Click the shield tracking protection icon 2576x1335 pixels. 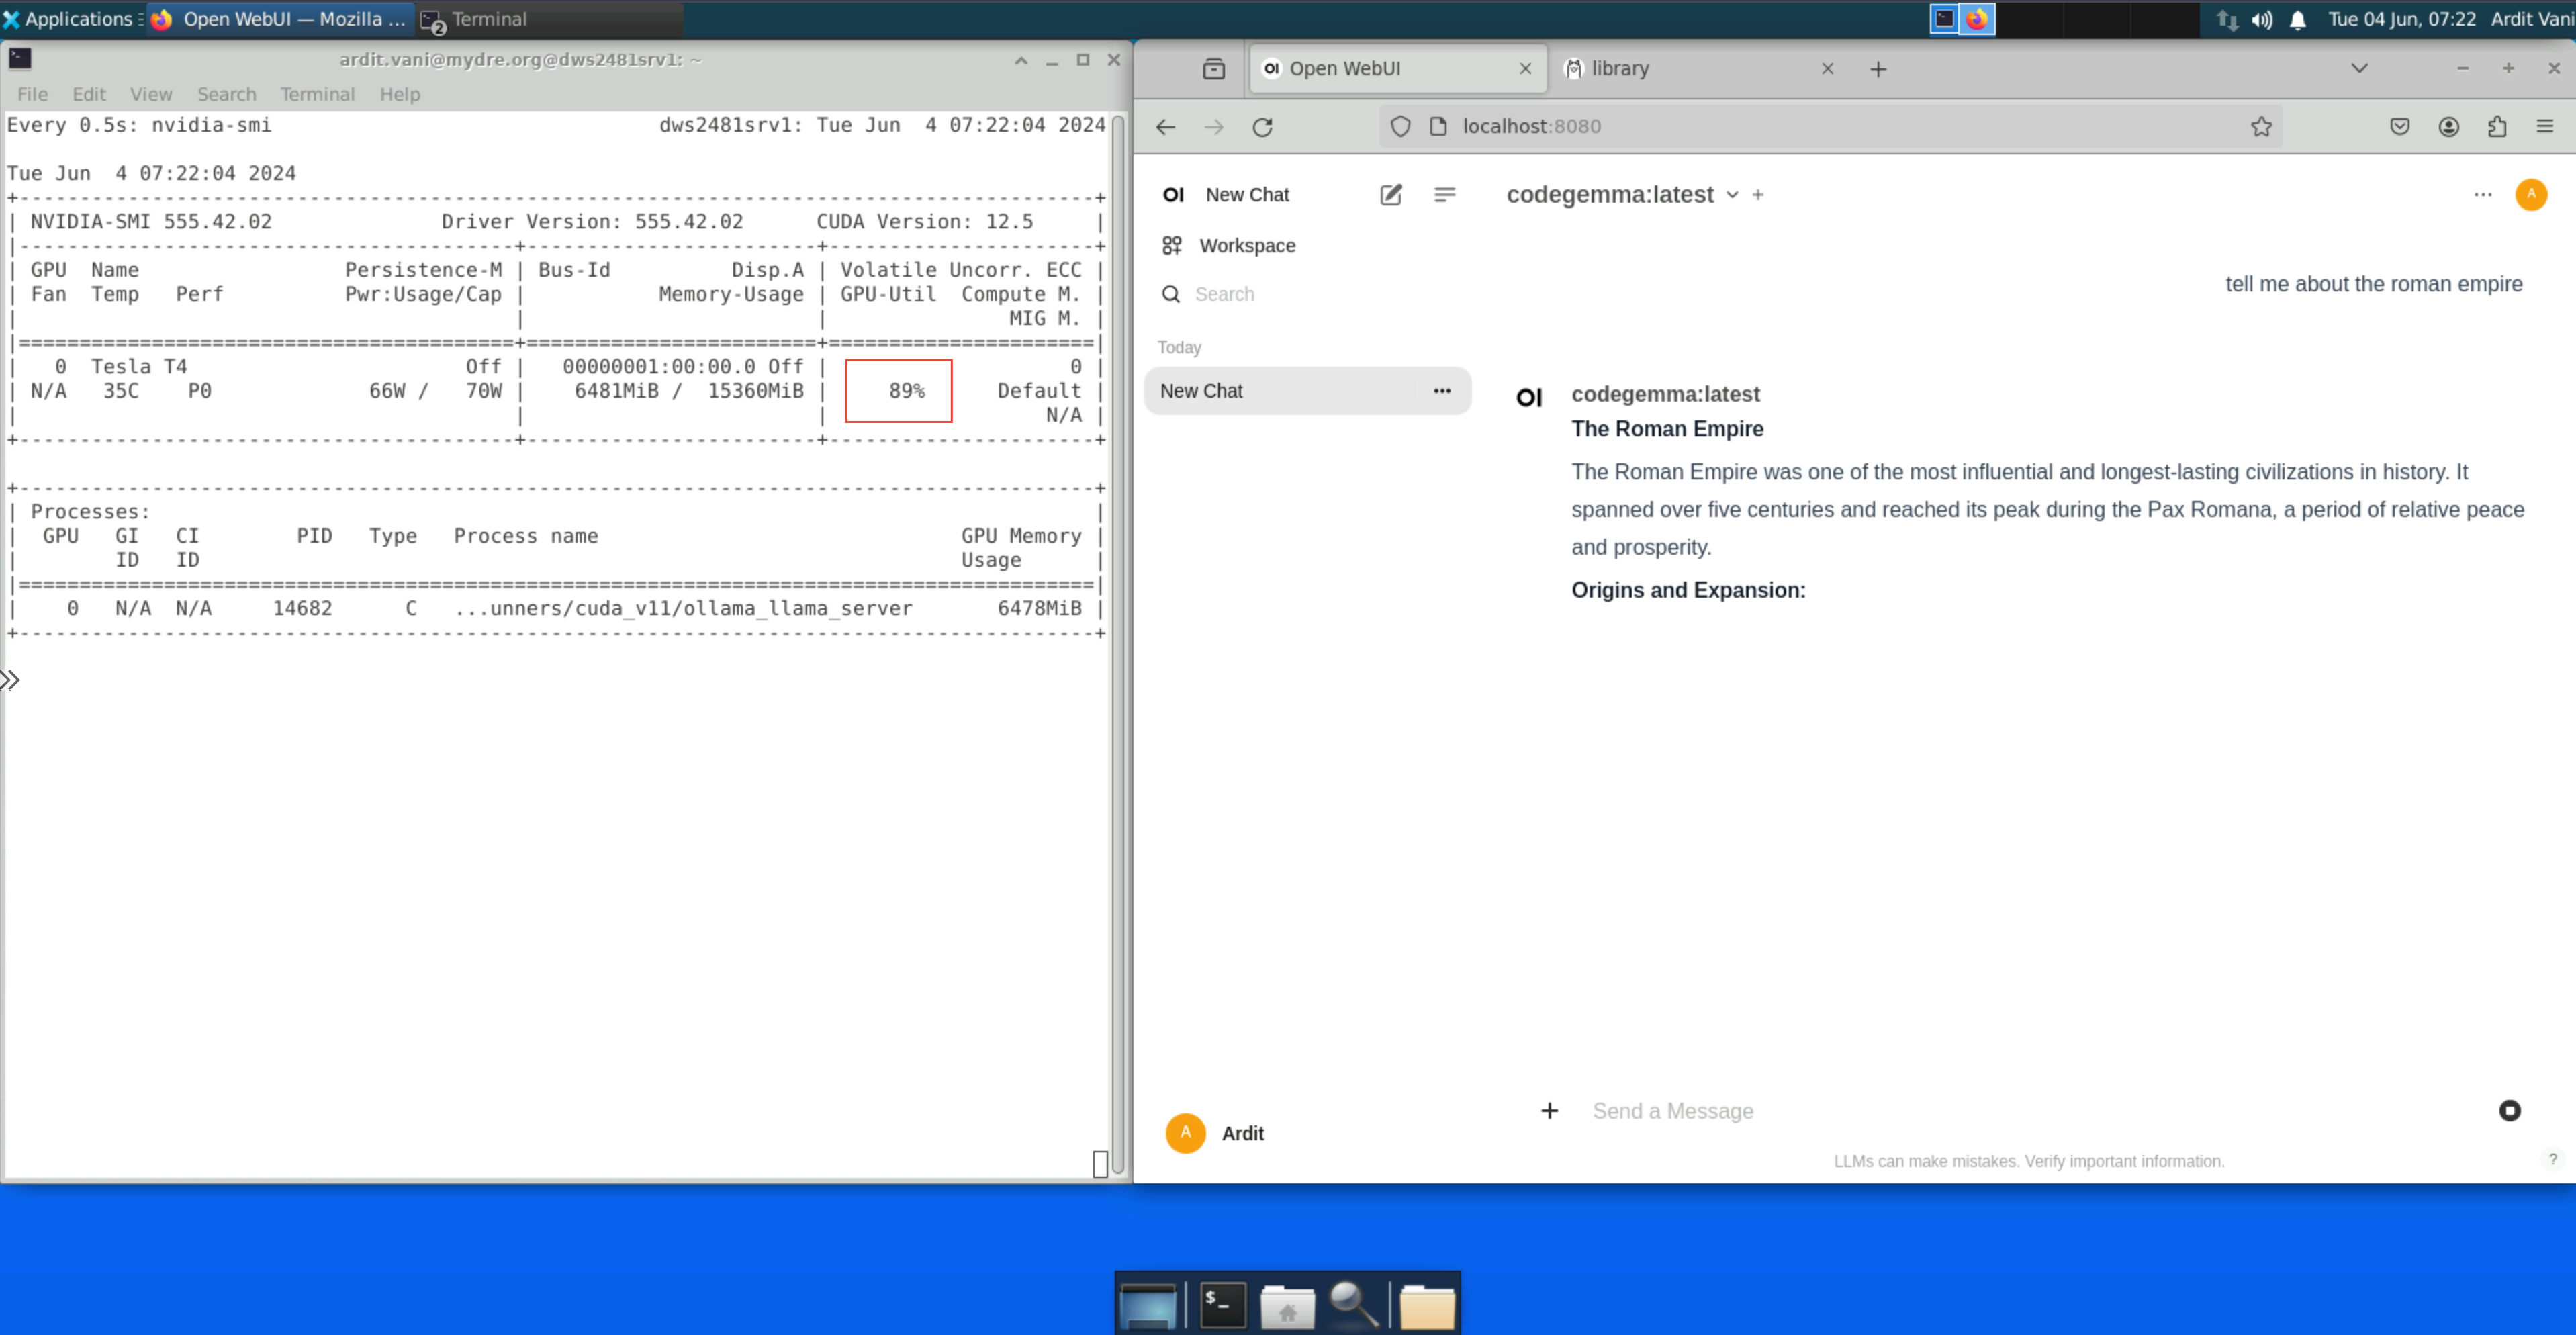1400,126
